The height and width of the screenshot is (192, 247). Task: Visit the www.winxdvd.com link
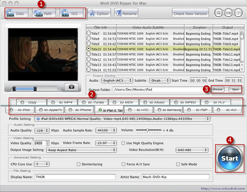click(223, 189)
